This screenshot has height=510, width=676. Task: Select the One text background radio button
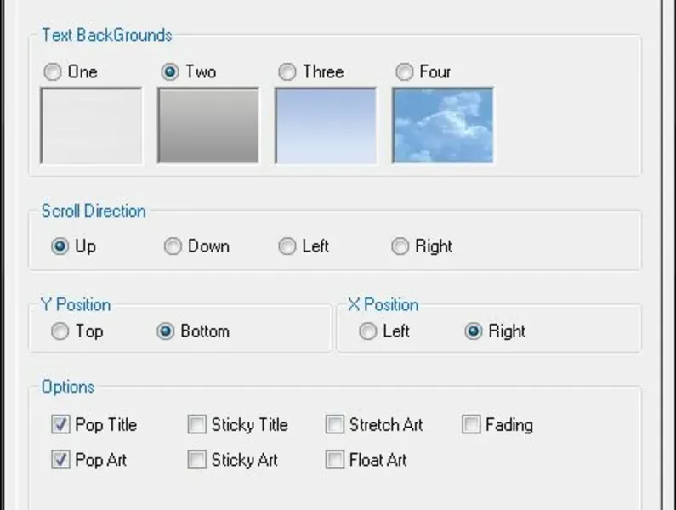point(53,72)
